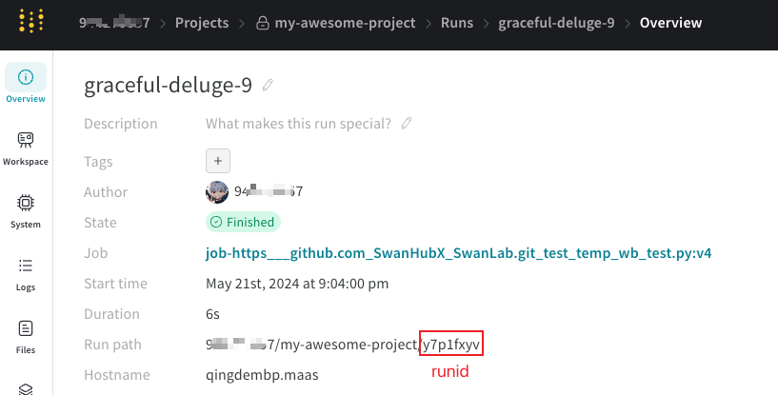Open my-awesome-project breadcrumb link
Image resolution: width=778 pixels, height=395 pixels.
coord(345,23)
